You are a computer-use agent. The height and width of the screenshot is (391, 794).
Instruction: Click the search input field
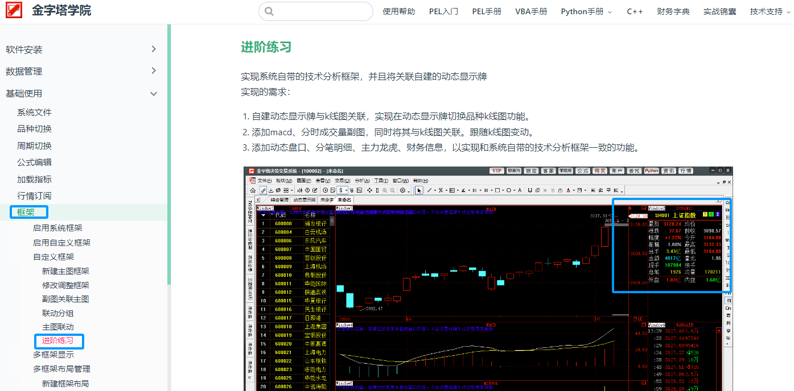315,11
